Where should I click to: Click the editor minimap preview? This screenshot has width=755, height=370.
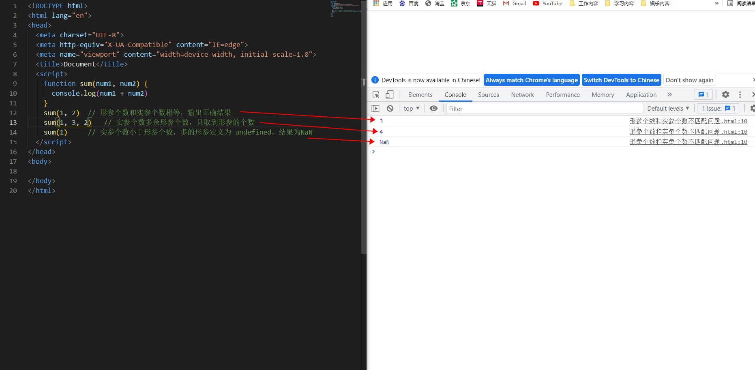[x=345, y=8]
